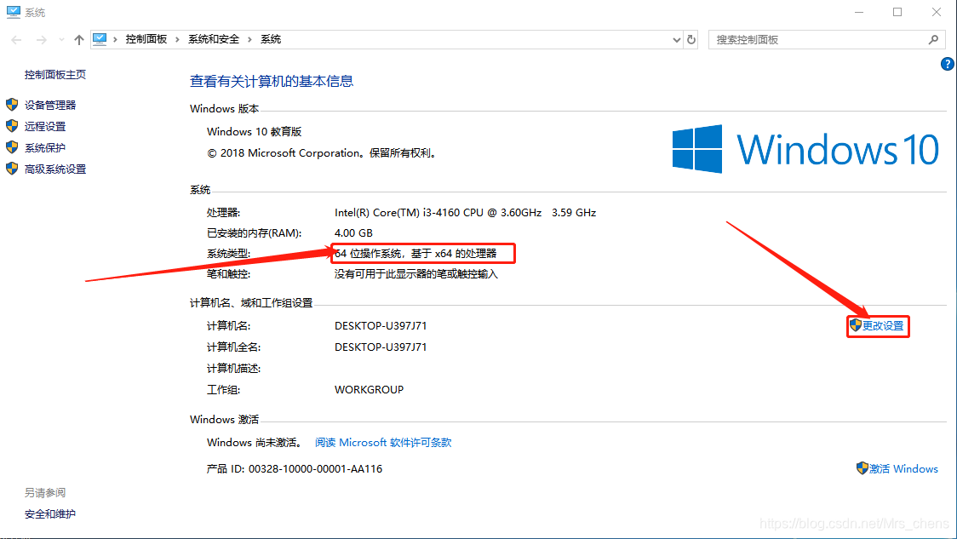Click 激活 Windows link
Image resolution: width=957 pixels, height=539 pixels.
tap(903, 469)
